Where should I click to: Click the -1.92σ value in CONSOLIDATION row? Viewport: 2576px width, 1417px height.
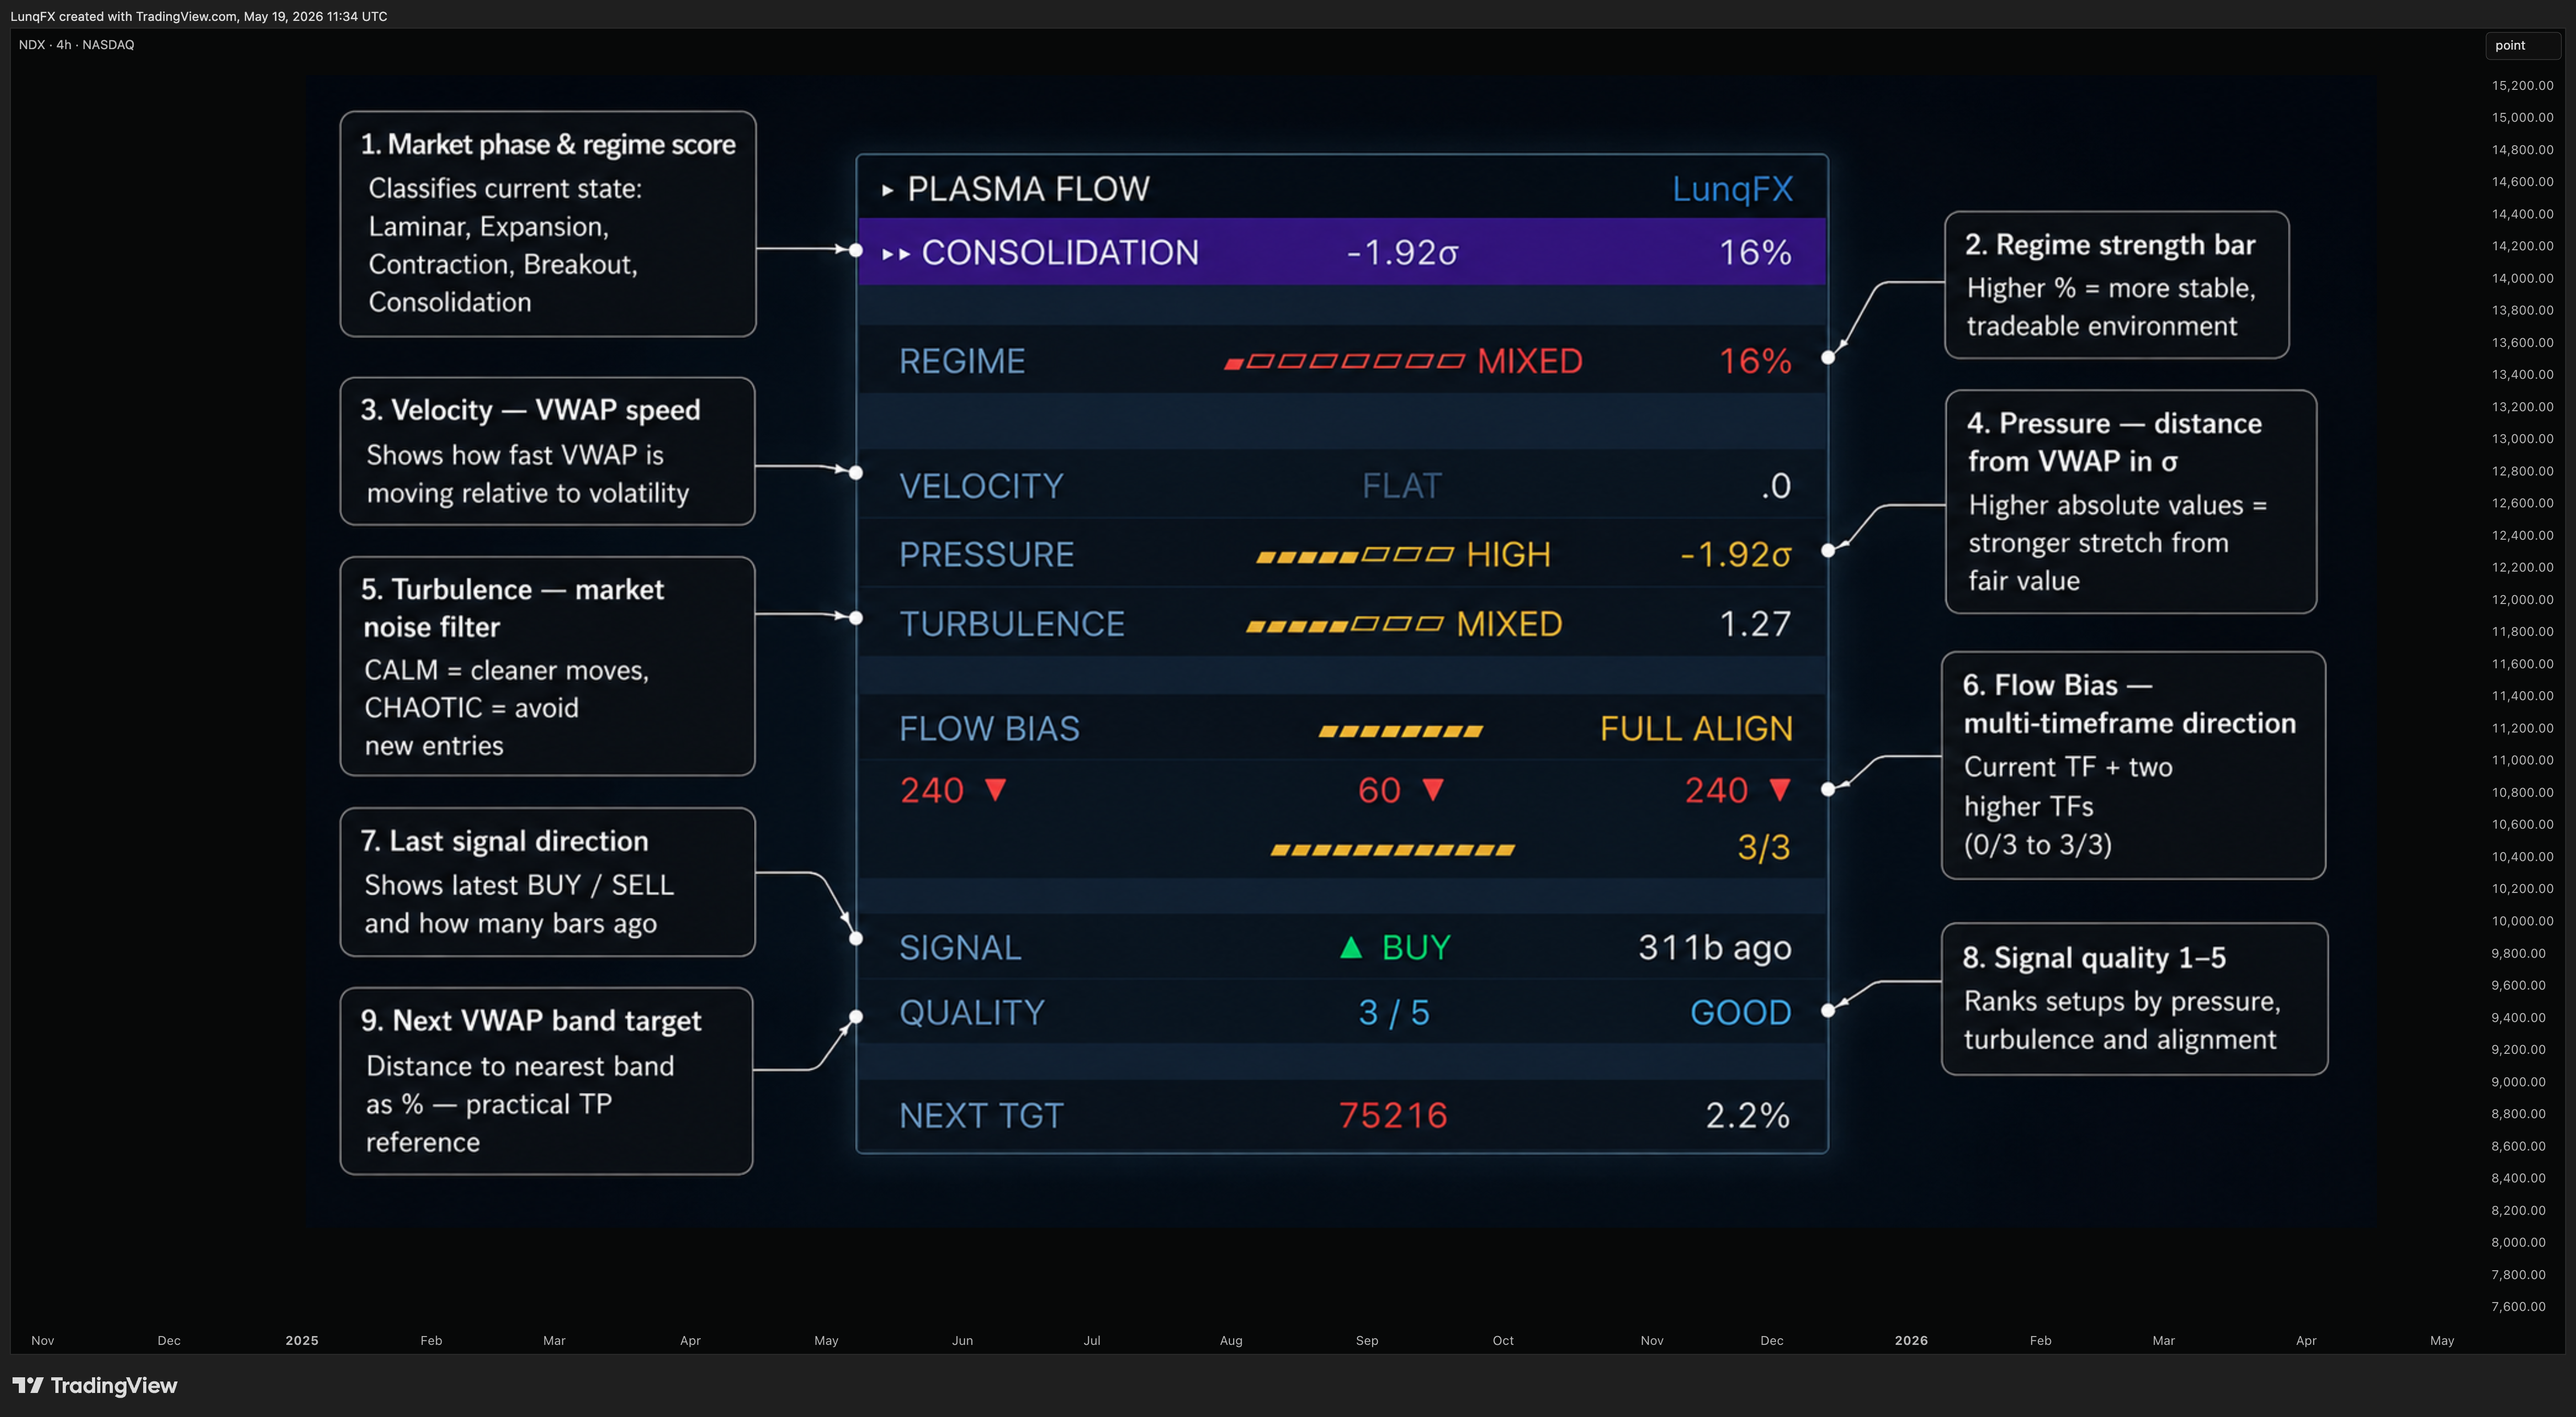(1402, 253)
